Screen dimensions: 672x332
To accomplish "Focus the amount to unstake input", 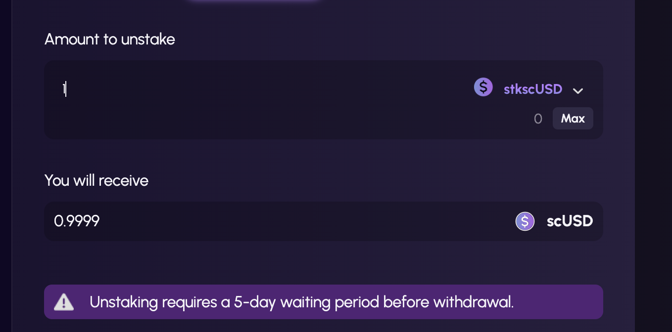I will 247,89.
